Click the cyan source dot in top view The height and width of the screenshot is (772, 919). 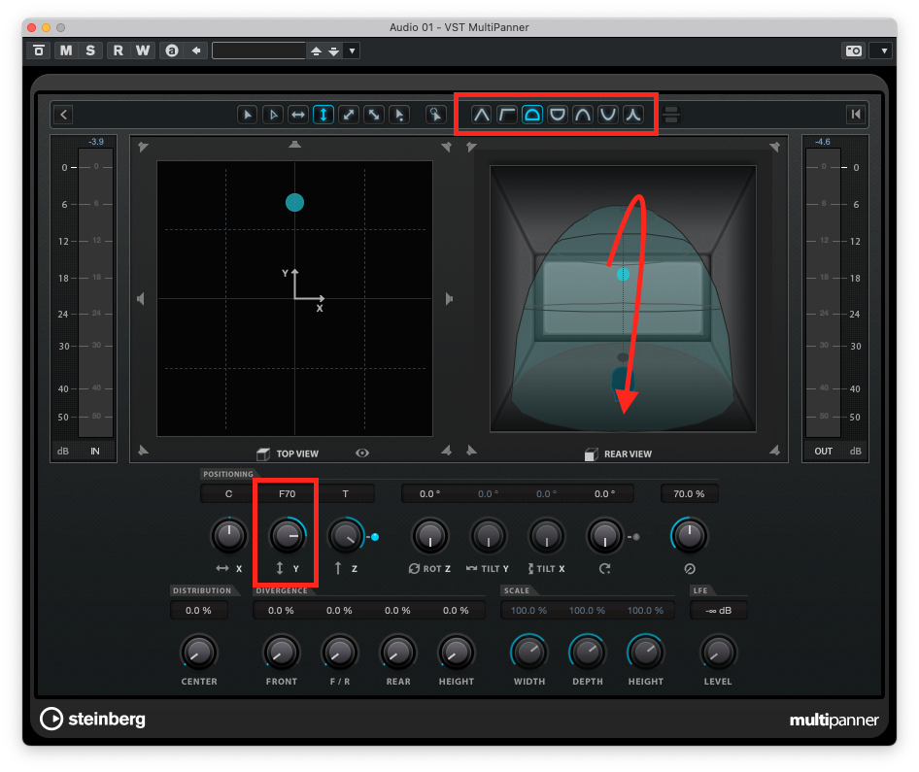coord(294,202)
